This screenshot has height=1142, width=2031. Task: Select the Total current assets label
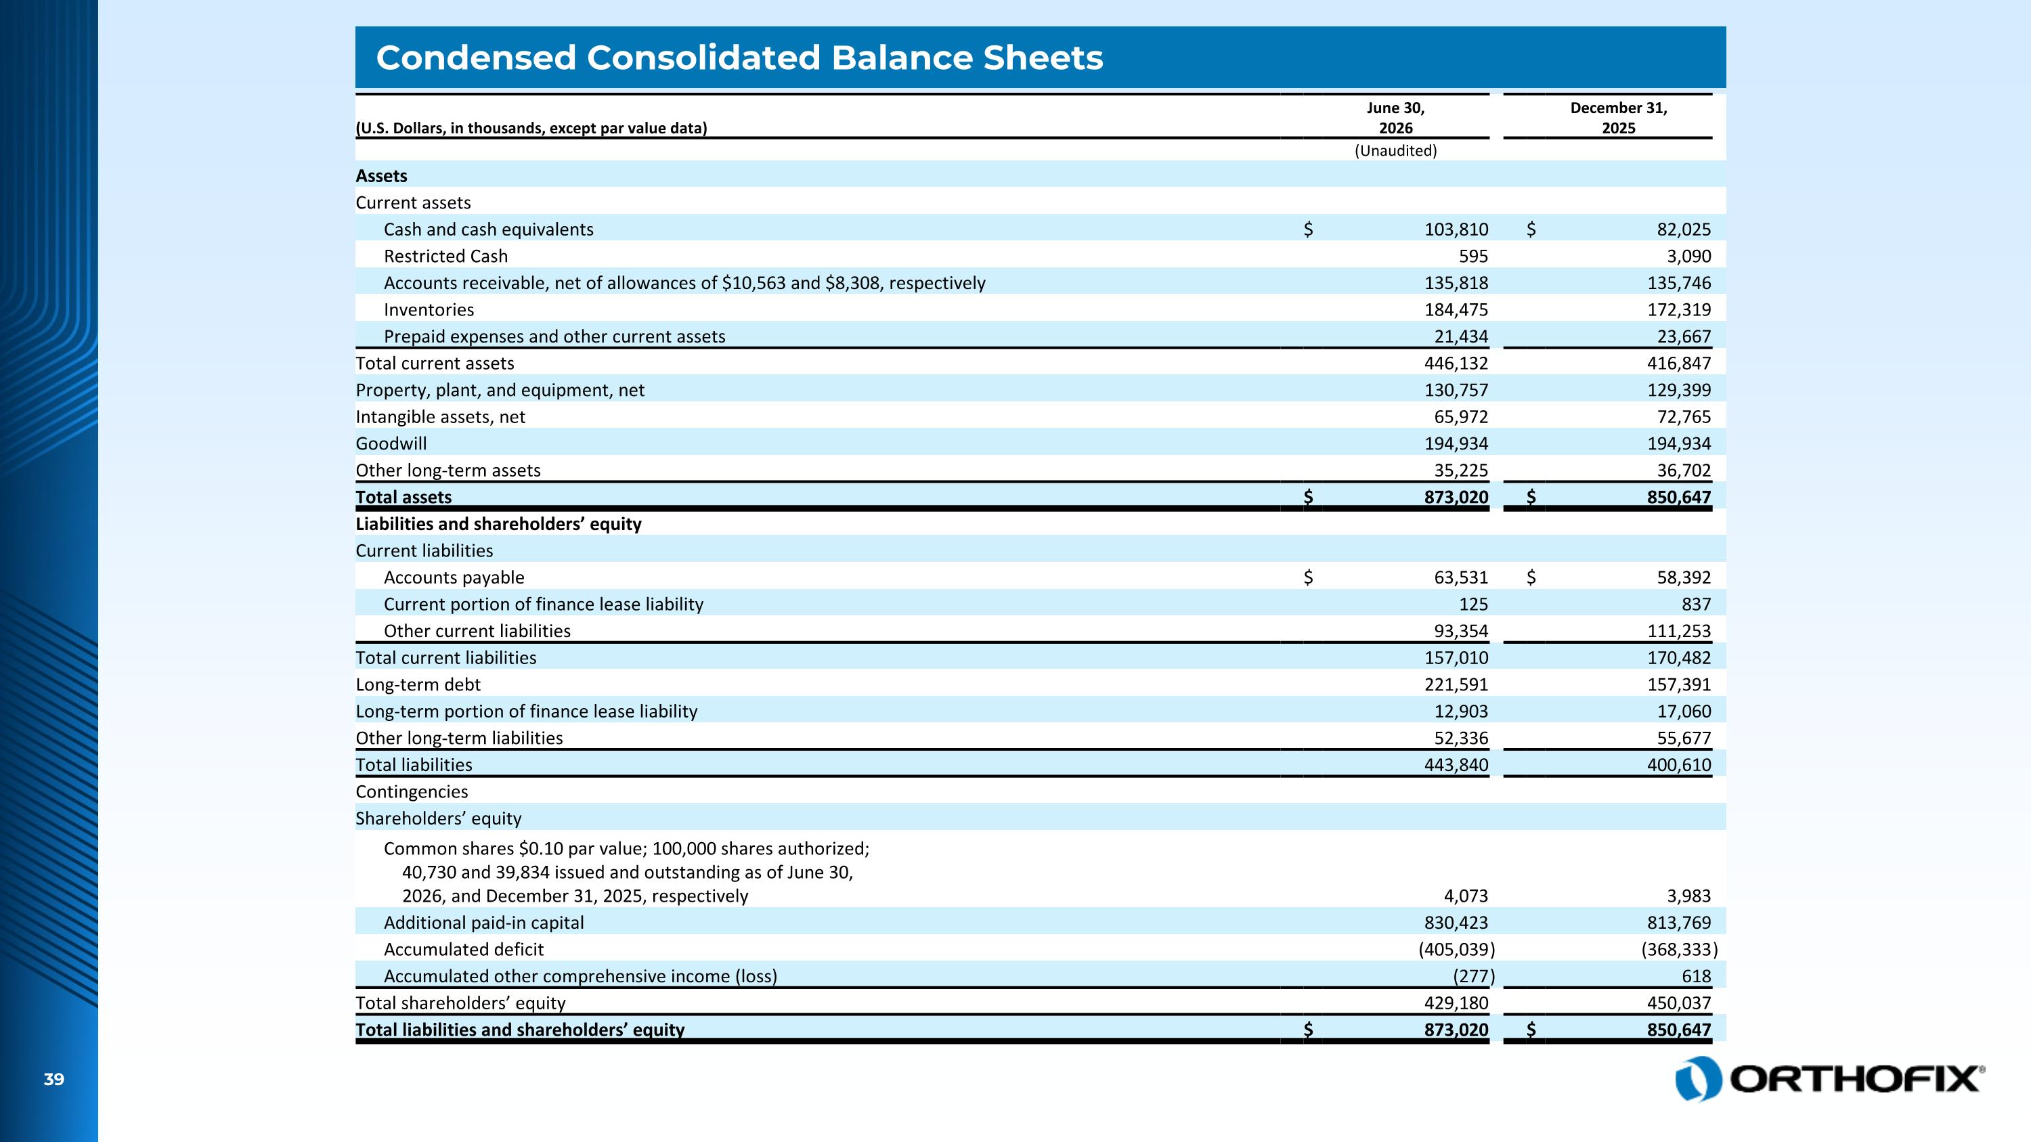pos(435,364)
